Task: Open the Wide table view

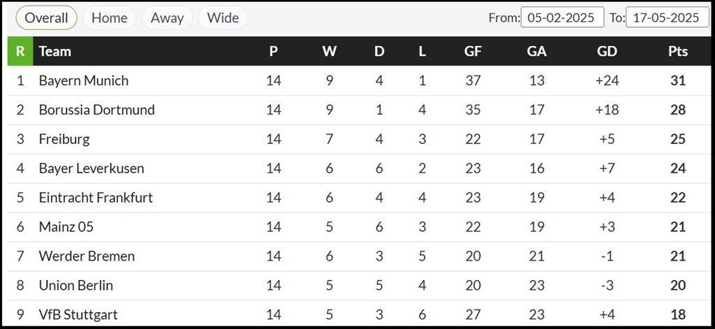Action: pyautogui.click(x=223, y=17)
